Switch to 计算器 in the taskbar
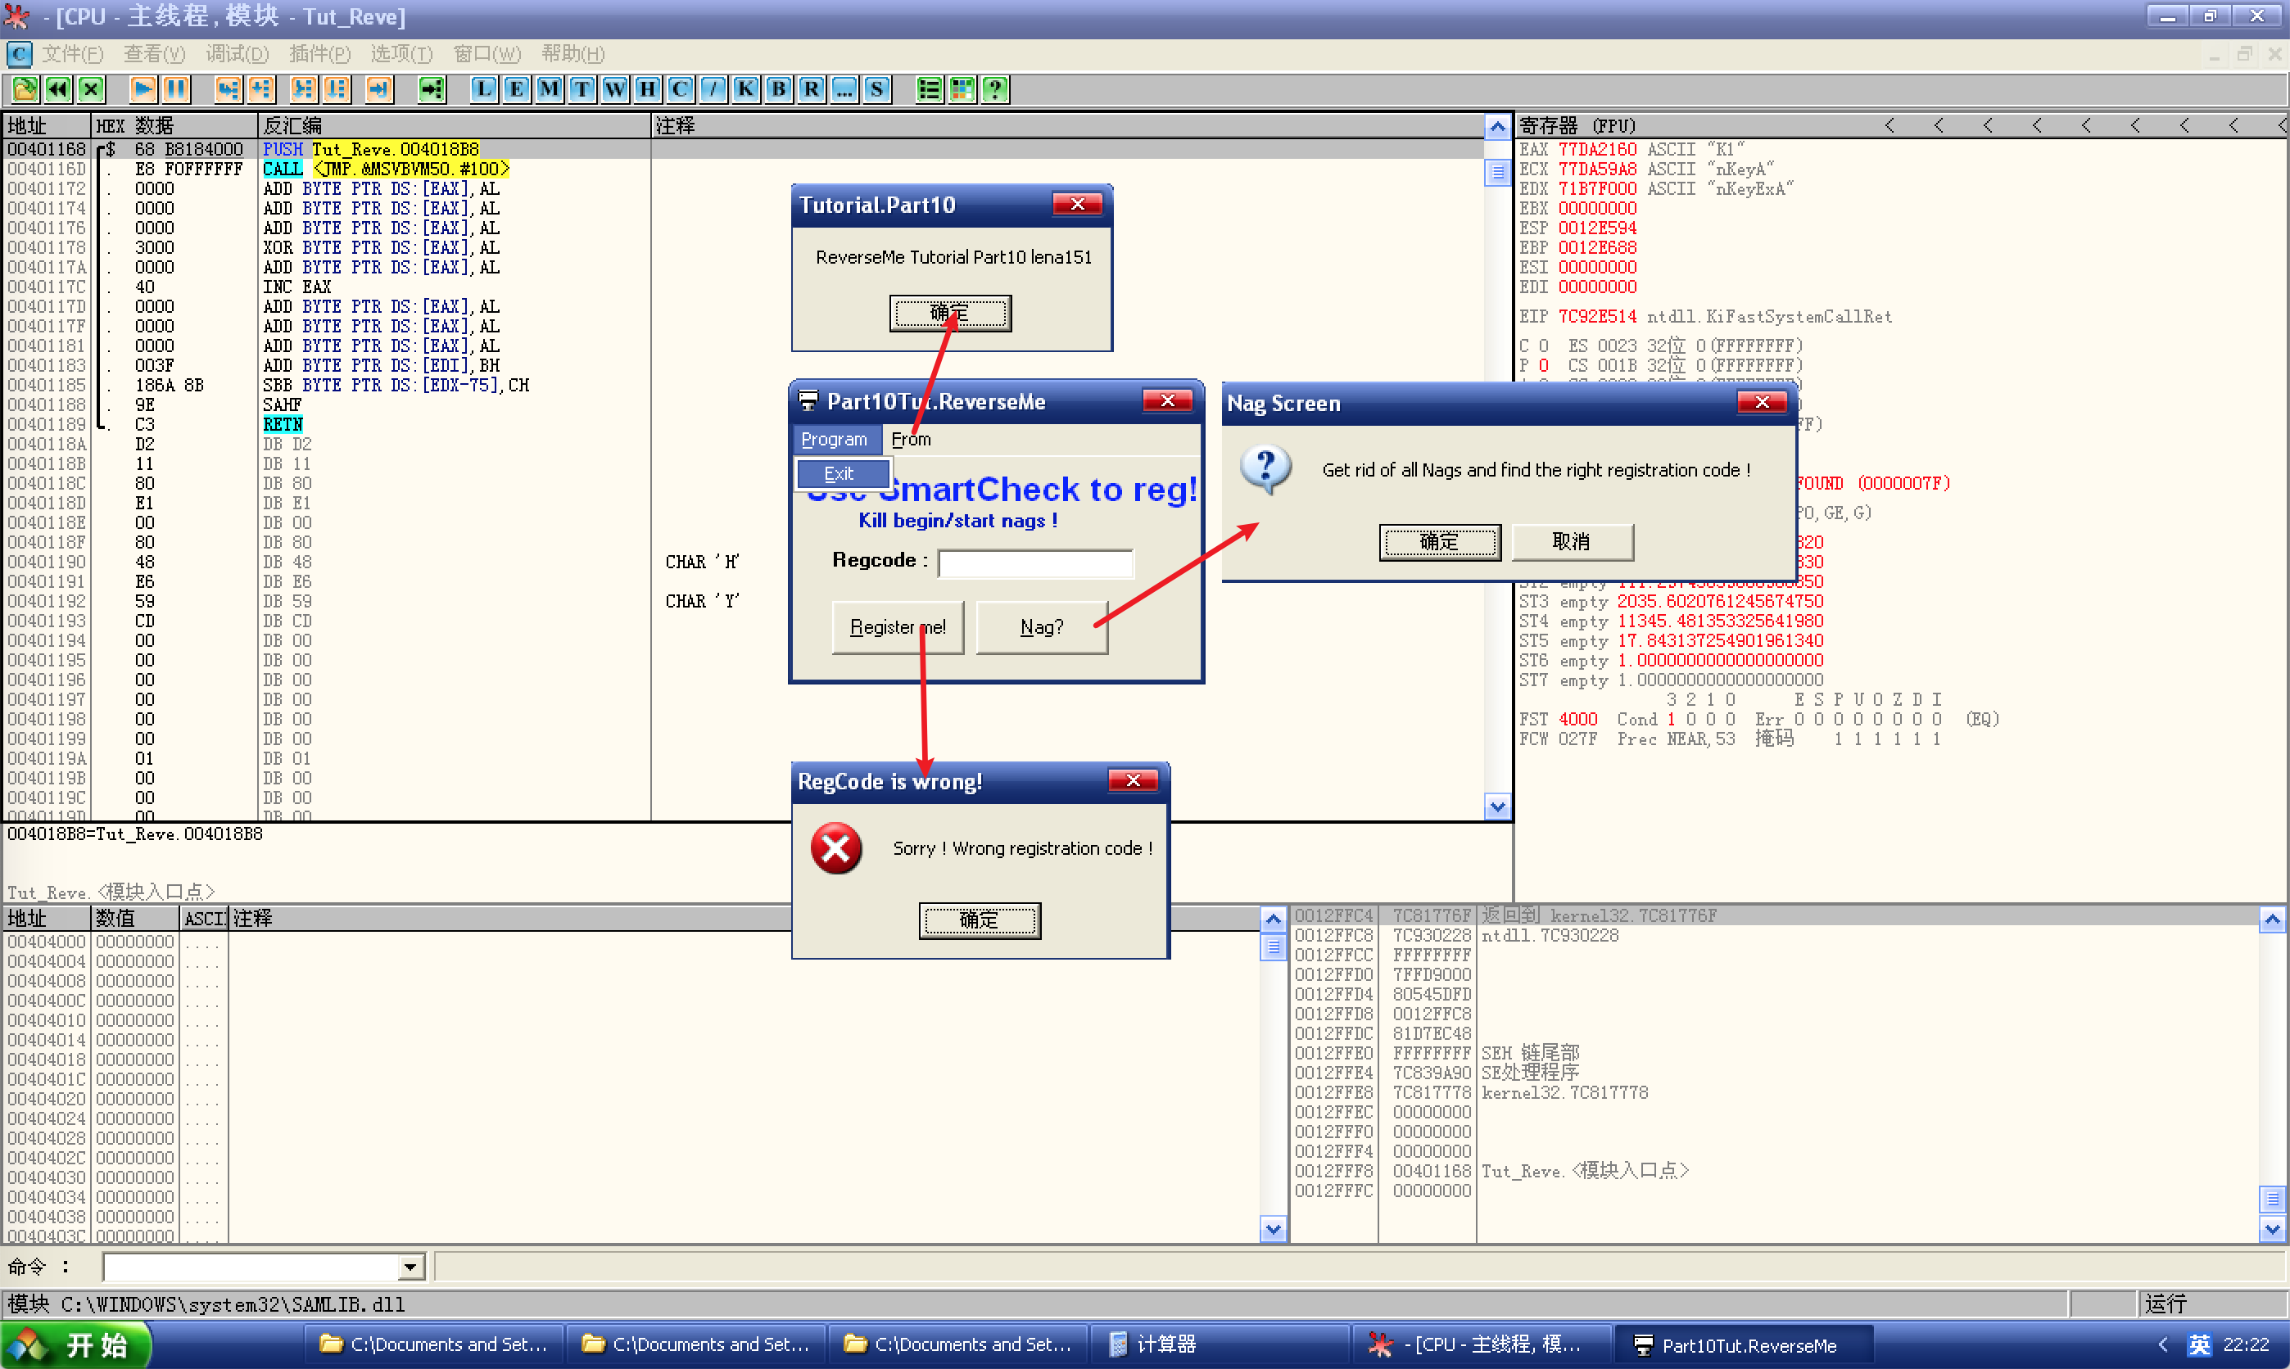Screen dimensions: 2290x1369 click(x=1165, y=1345)
